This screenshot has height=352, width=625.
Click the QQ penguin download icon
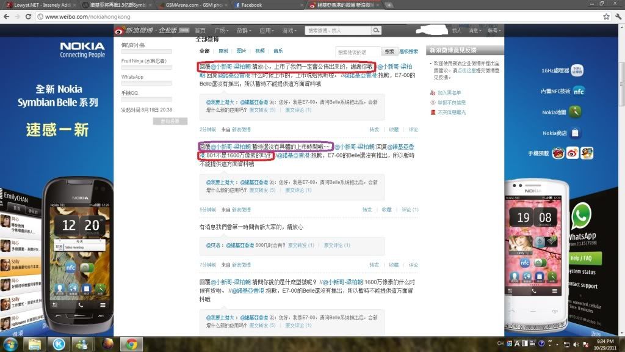pyautogui.click(x=587, y=153)
